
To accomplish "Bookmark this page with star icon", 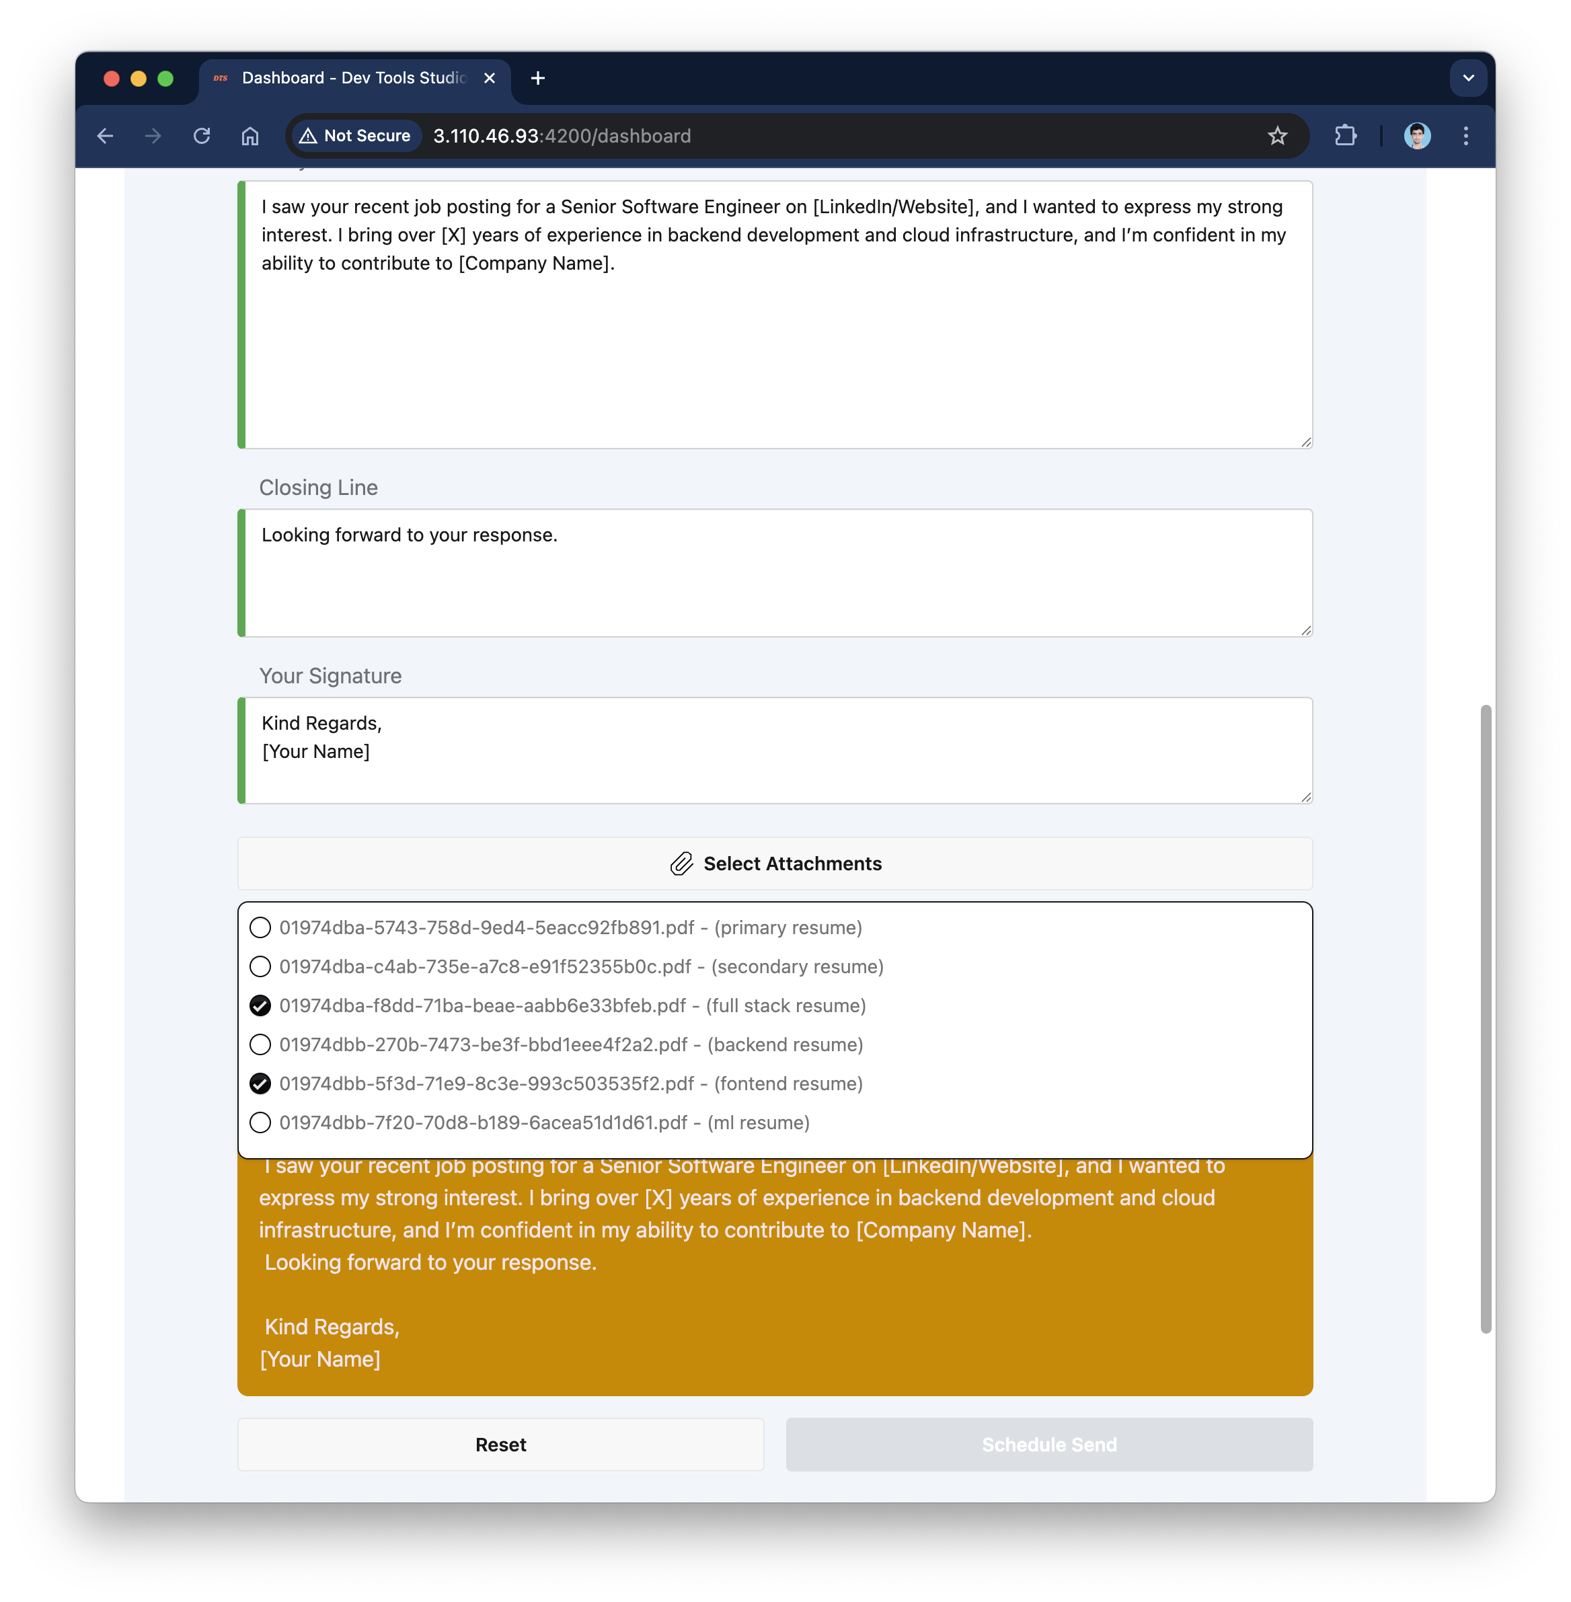I will click(x=1276, y=136).
